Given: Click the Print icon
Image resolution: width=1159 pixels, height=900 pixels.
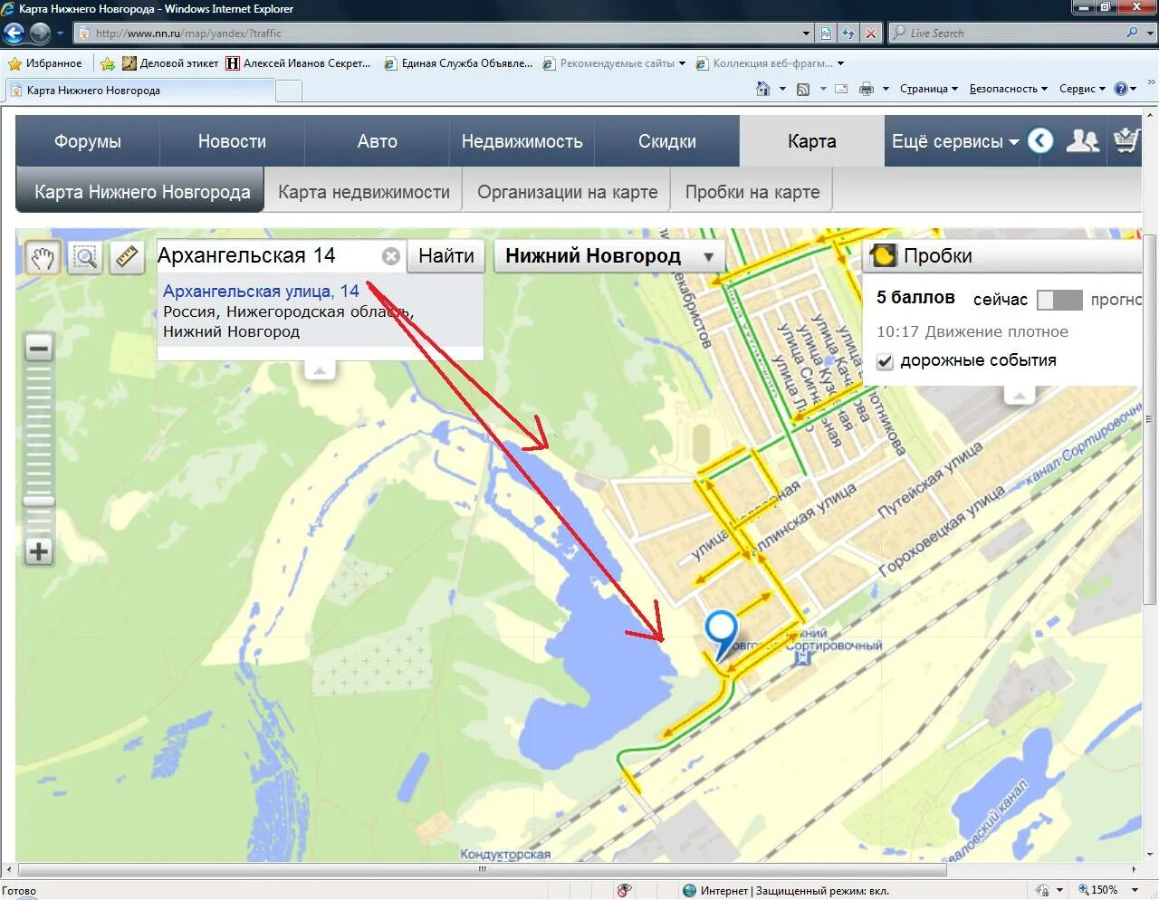Looking at the screenshot, I should point(866,89).
